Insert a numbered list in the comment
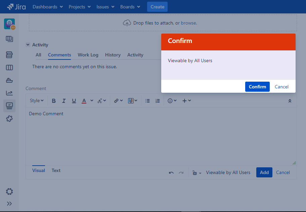306x212 pixels. click(158, 101)
